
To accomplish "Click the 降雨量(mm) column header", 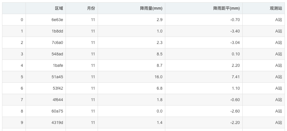I will (x=131, y=8).
